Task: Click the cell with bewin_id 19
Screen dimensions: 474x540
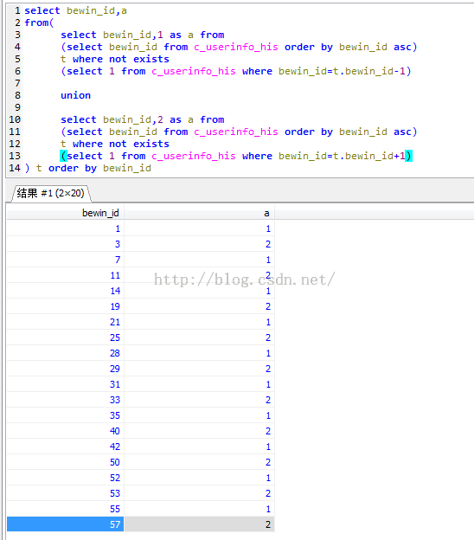Action: click(66, 306)
